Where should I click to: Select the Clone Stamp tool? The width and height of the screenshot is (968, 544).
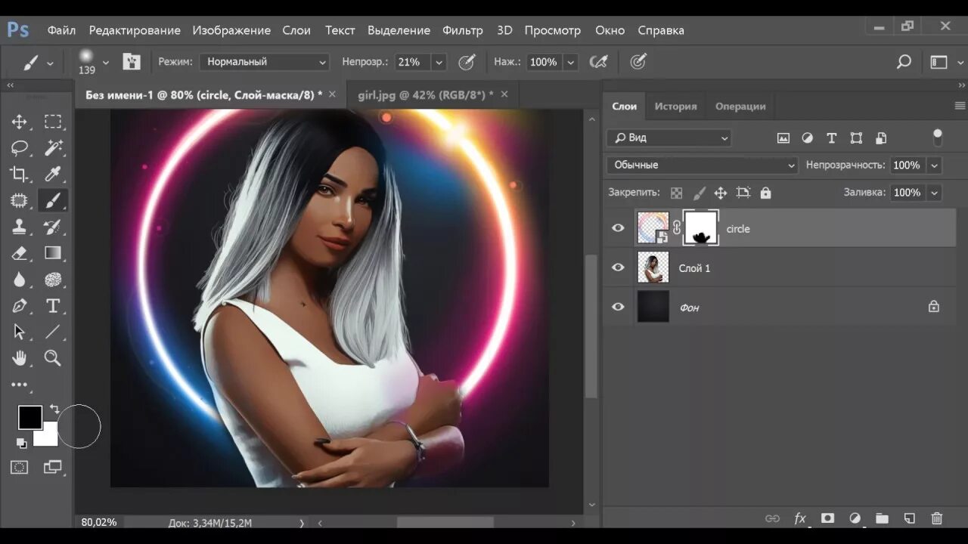coord(20,227)
